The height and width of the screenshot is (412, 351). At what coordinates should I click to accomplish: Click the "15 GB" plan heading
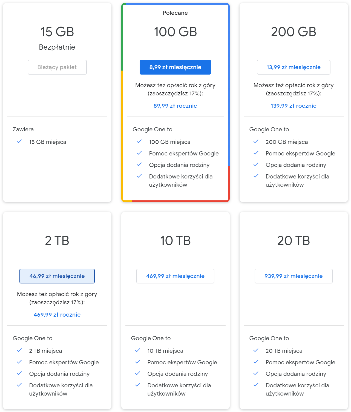click(x=57, y=32)
